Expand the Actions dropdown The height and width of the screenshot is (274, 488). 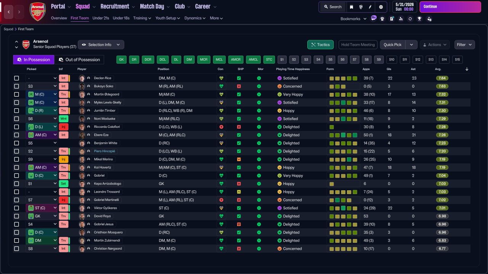pyautogui.click(x=435, y=45)
